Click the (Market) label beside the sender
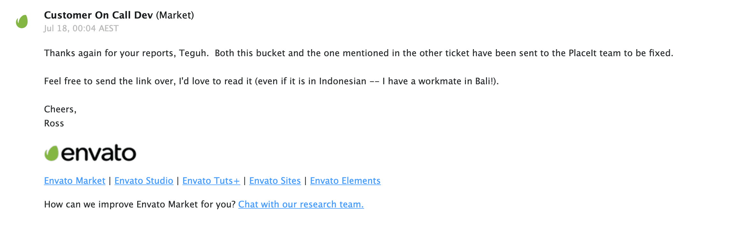The image size is (755, 233). (175, 15)
